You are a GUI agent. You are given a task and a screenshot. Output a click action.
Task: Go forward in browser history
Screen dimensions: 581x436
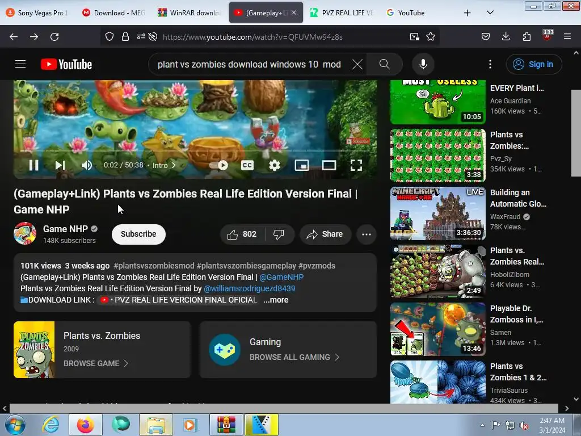point(34,37)
